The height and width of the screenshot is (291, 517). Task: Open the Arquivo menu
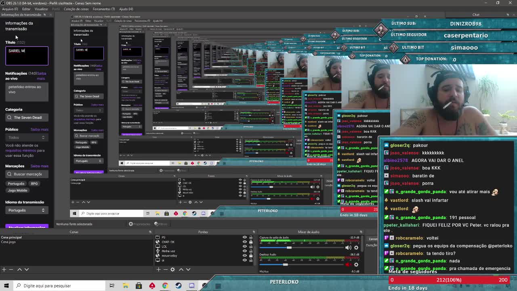pyautogui.click(x=10, y=9)
